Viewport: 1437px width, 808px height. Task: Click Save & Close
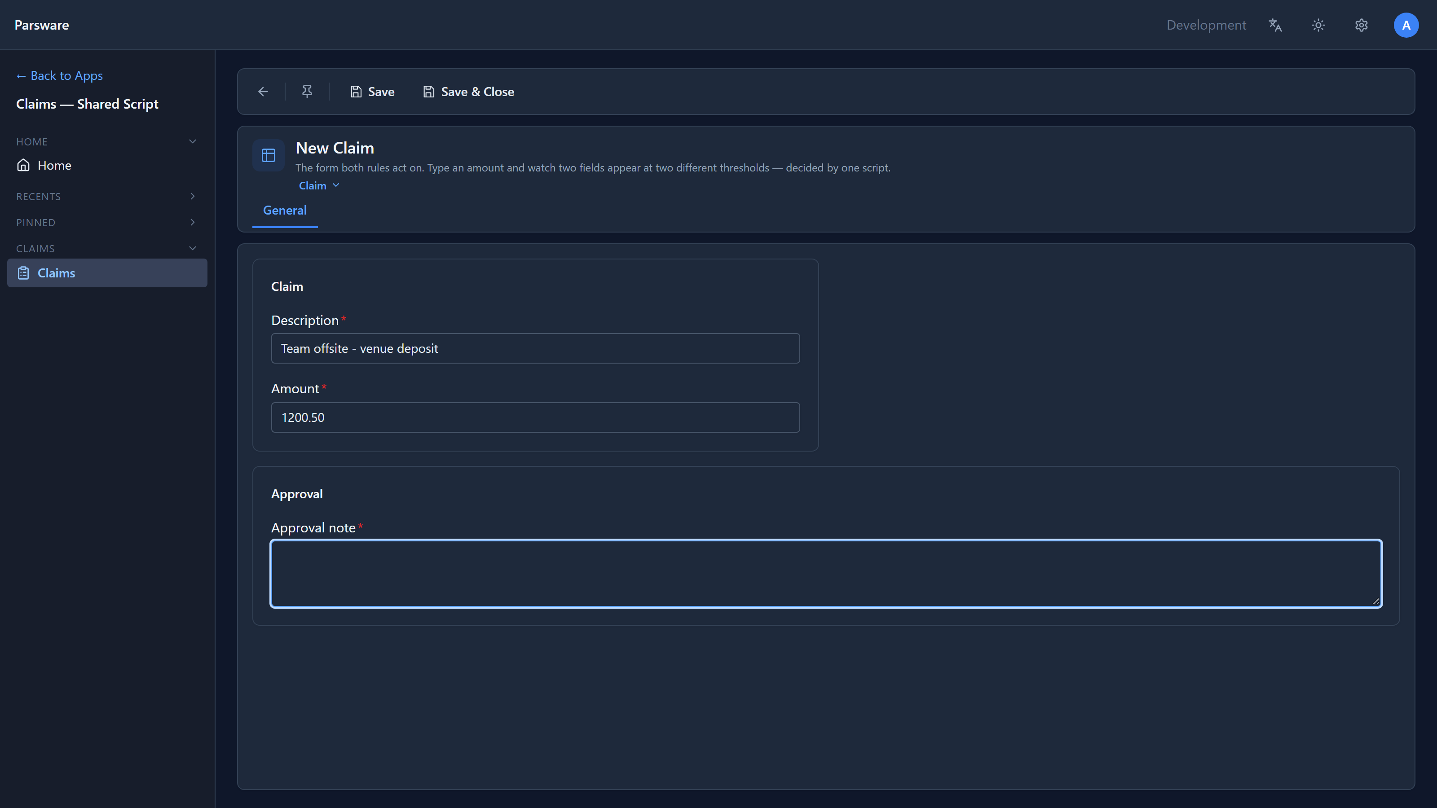pyautogui.click(x=468, y=92)
